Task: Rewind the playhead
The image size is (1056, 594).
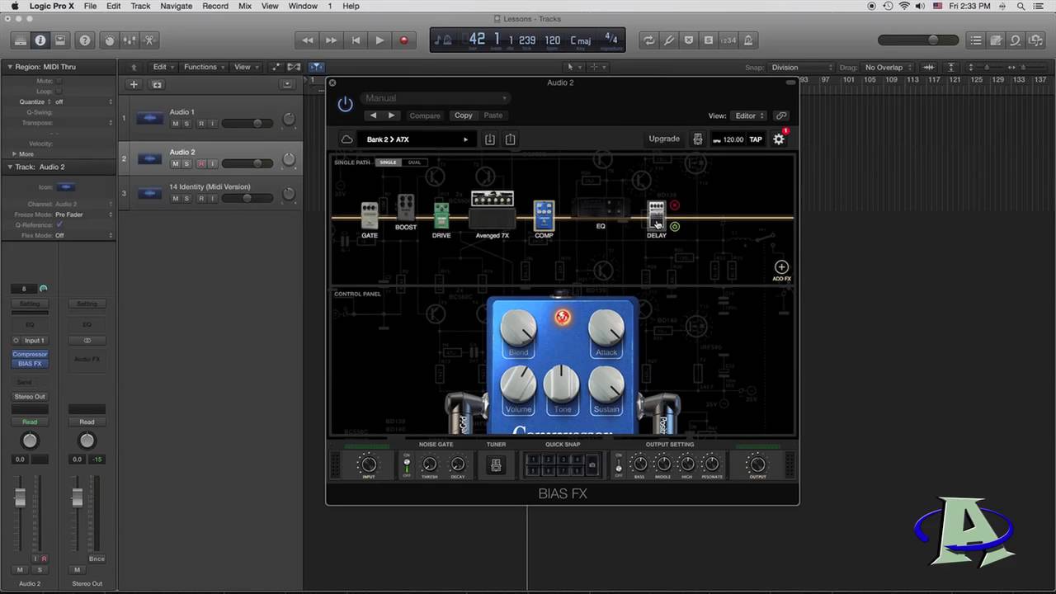Action: (308, 40)
